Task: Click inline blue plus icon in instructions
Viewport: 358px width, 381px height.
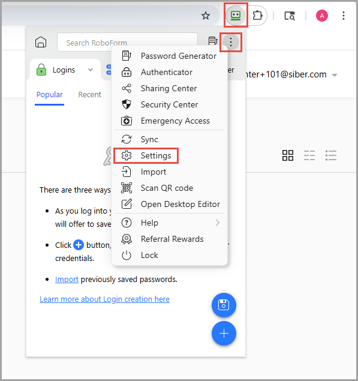Action: tap(79, 245)
